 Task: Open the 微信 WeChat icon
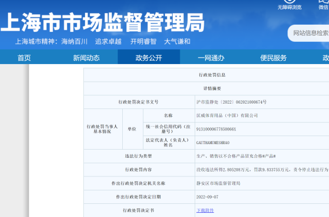click(x=324, y=2)
